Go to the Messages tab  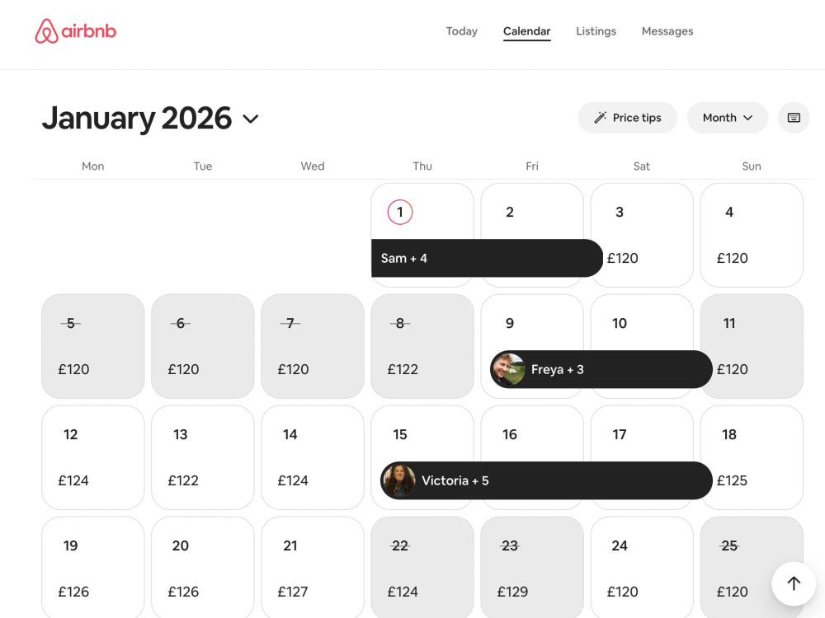tap(667, 31)
